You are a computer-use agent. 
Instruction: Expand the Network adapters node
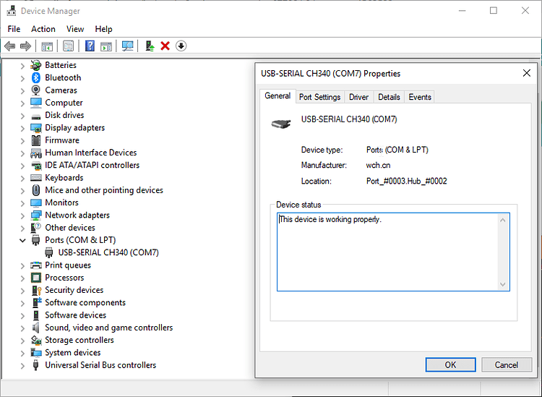23,215
